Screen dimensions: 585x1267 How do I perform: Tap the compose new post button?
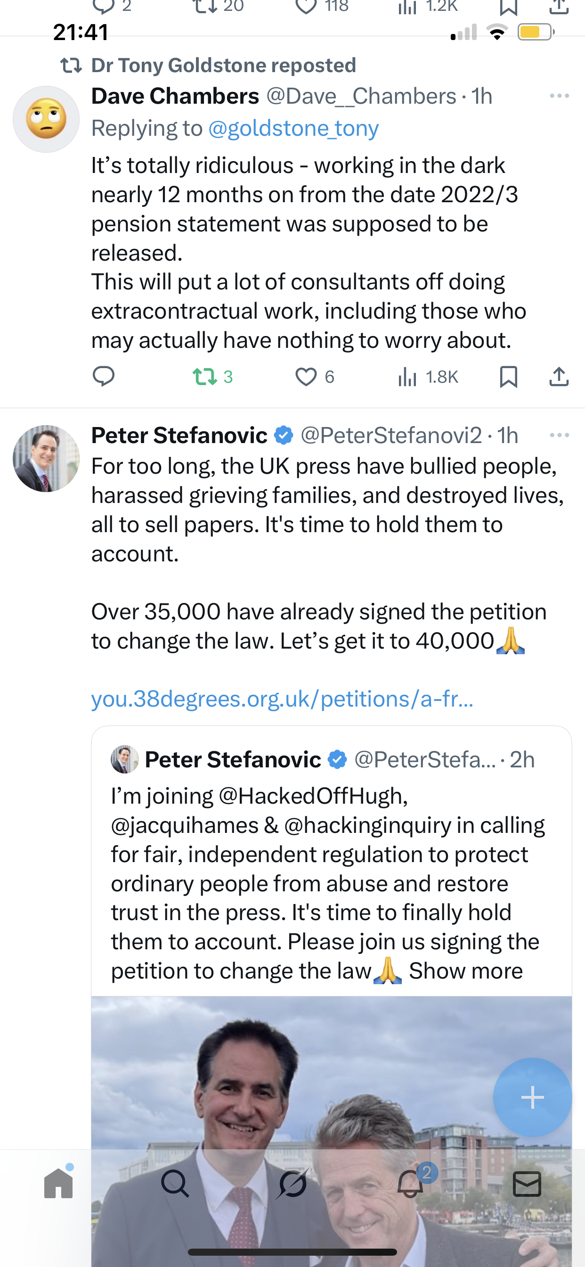point(532,1097)
